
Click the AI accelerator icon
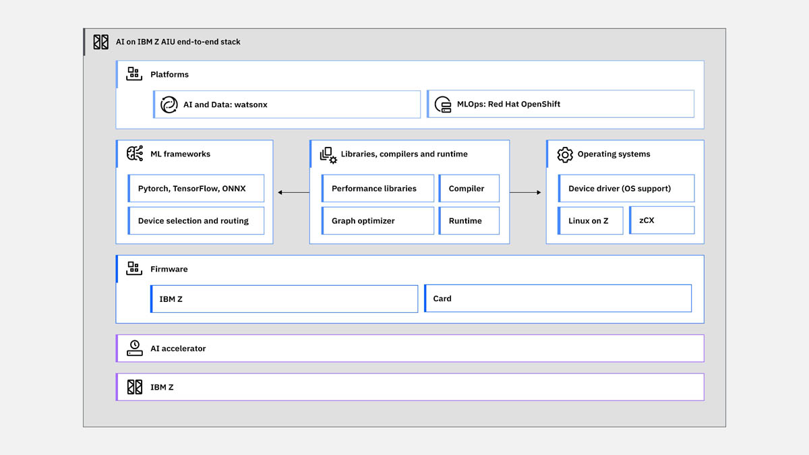(x=135, y=348)
